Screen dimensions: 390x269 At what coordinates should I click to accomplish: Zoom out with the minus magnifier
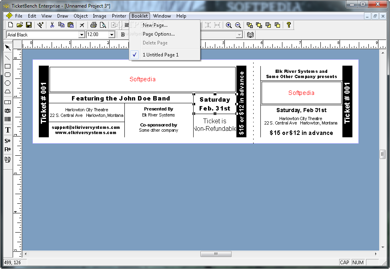click(238, 25)
